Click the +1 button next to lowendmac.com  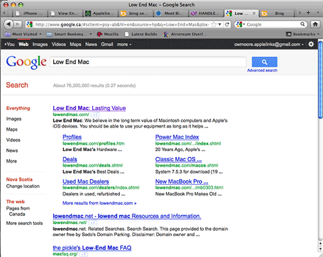click(x=95, y=115)
